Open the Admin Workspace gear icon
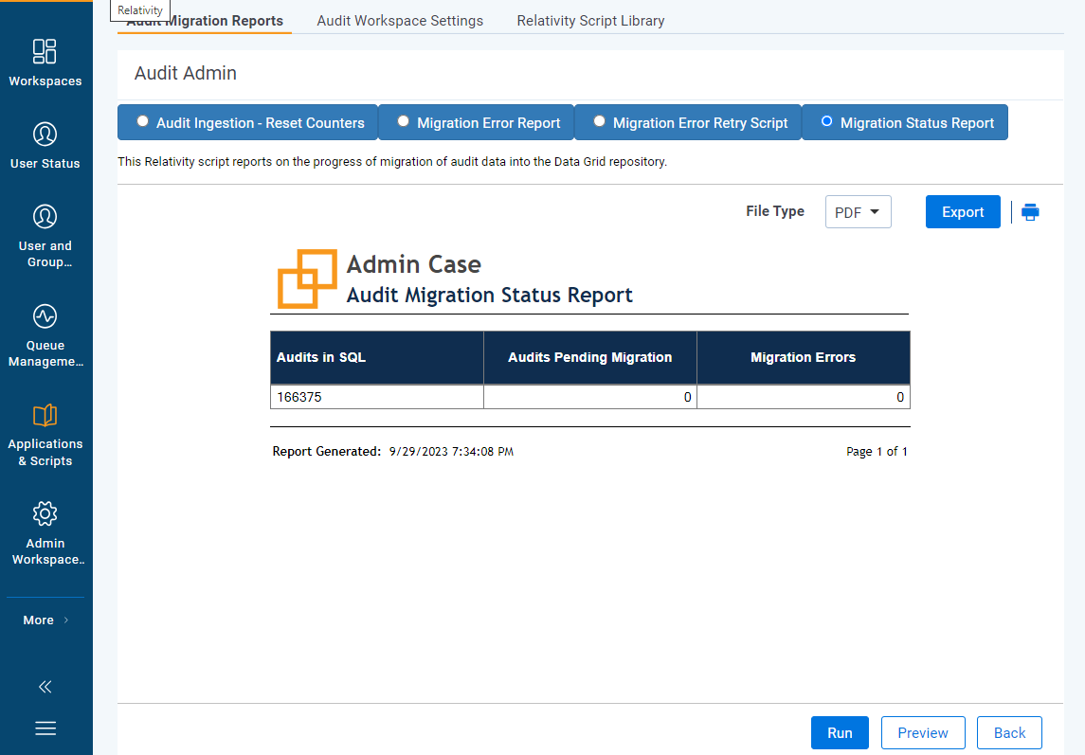 (45, 513)
